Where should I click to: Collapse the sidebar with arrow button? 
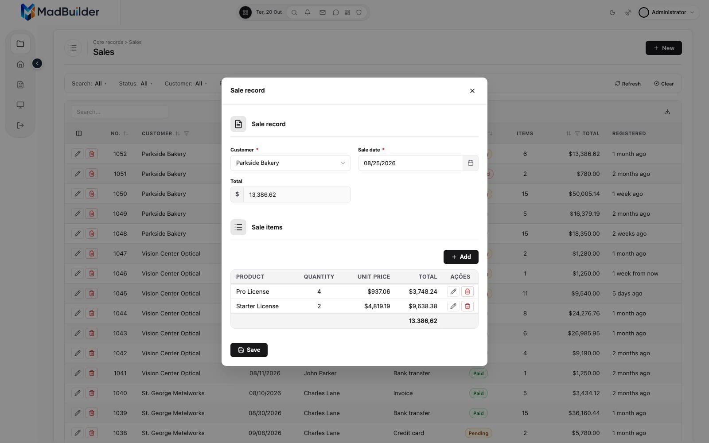point(37,64)
